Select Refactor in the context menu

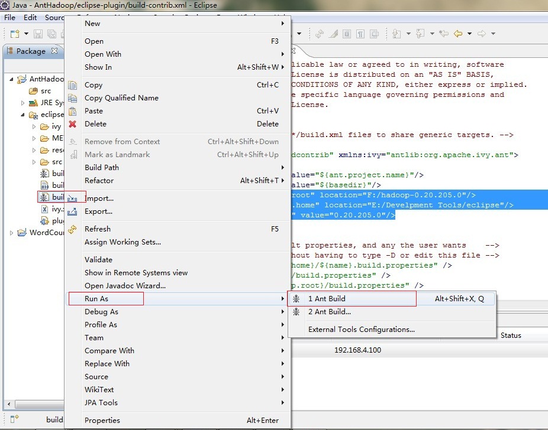(178, 180)
